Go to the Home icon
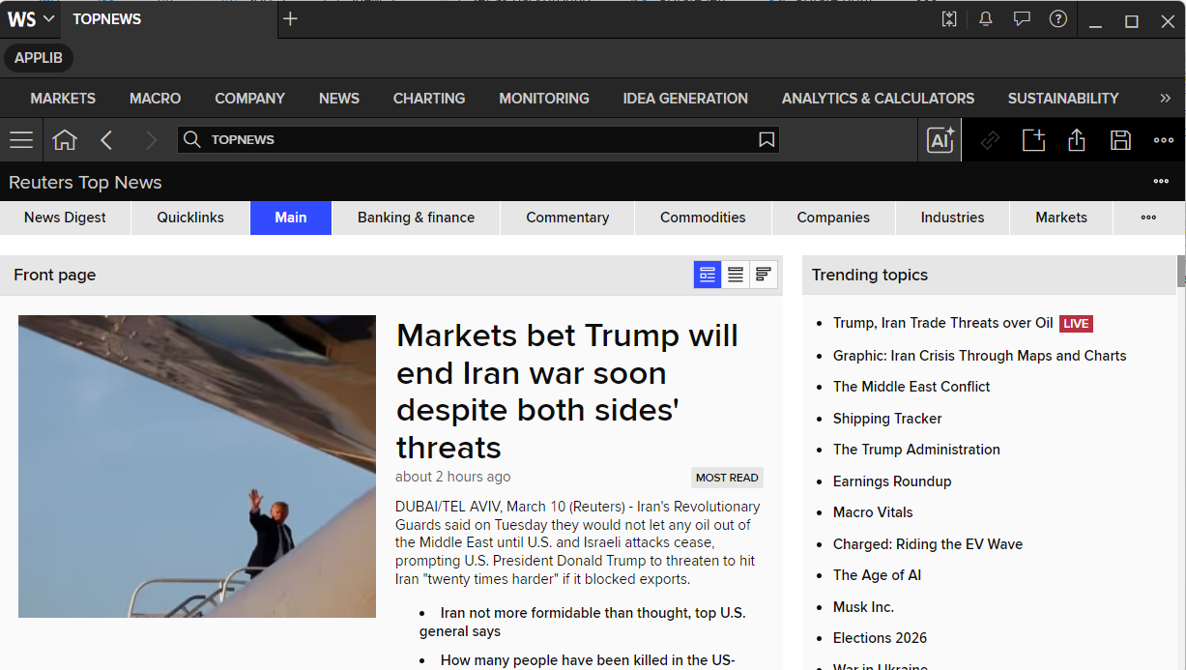1186x670 pixels. (x=65, y=140)
